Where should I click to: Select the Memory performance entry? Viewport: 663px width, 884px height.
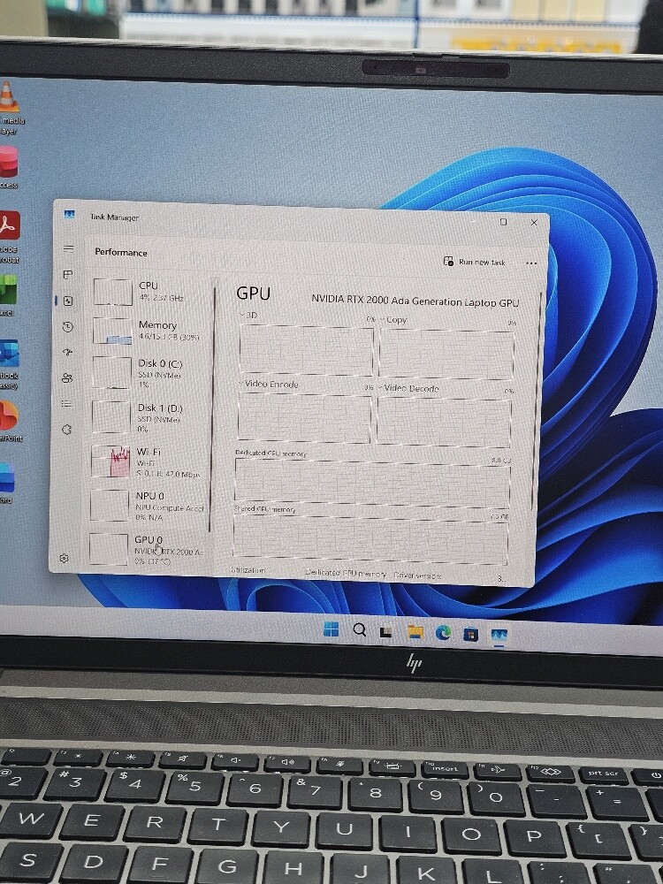[x=150, y=331]
